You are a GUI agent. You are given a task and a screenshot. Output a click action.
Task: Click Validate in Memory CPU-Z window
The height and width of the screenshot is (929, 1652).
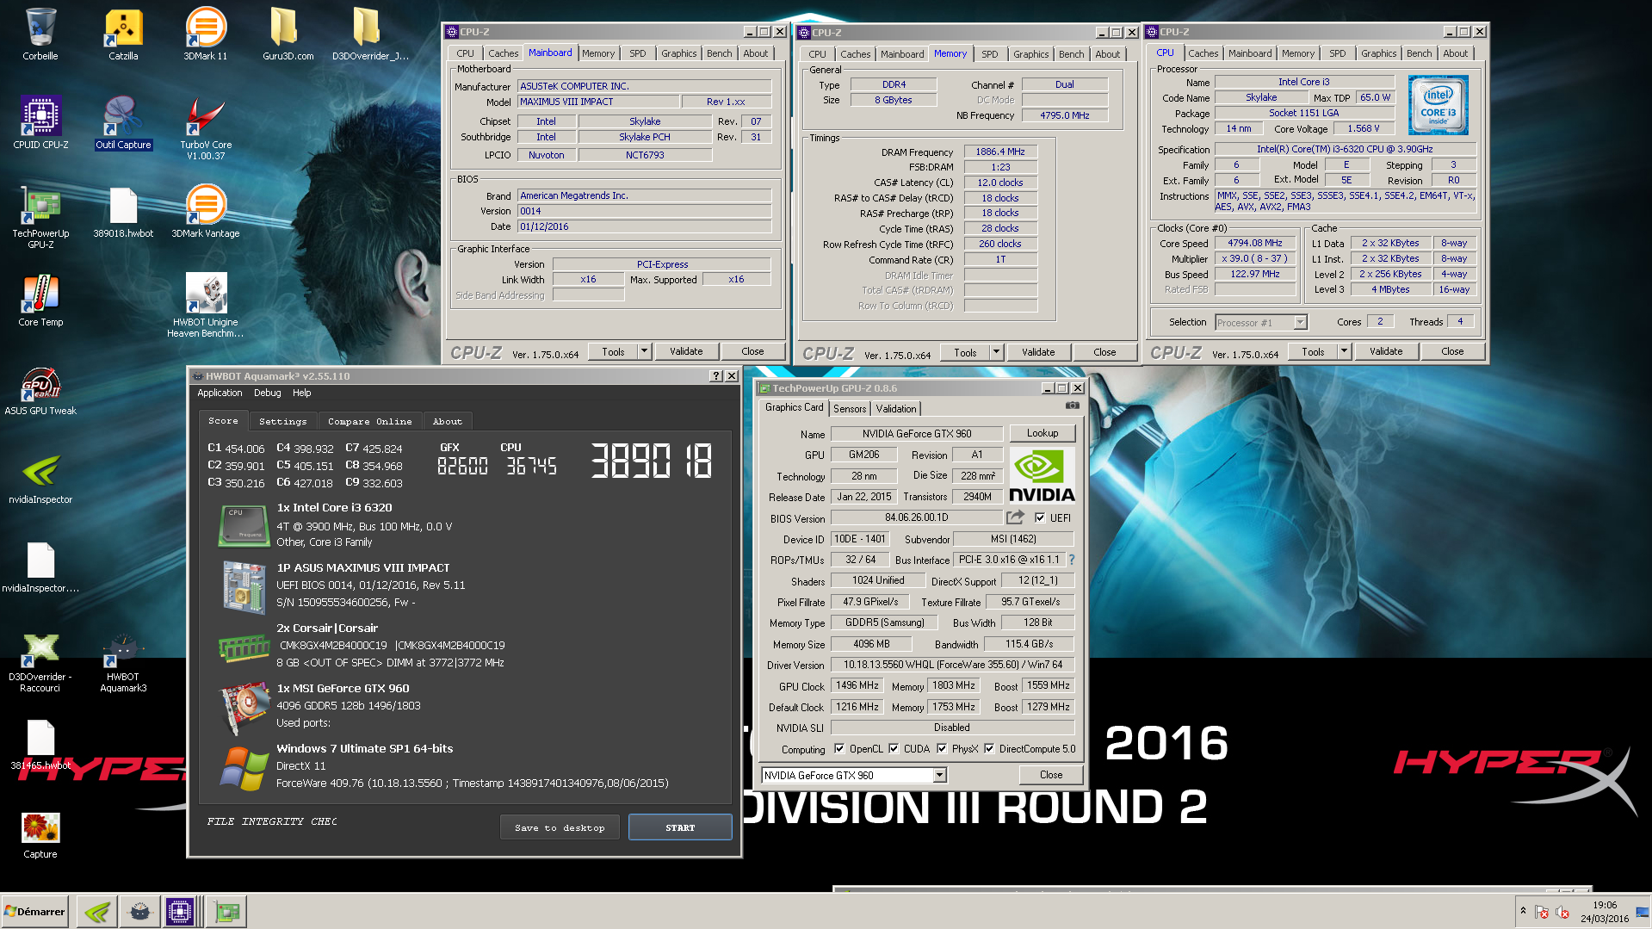coord(1038,352)
